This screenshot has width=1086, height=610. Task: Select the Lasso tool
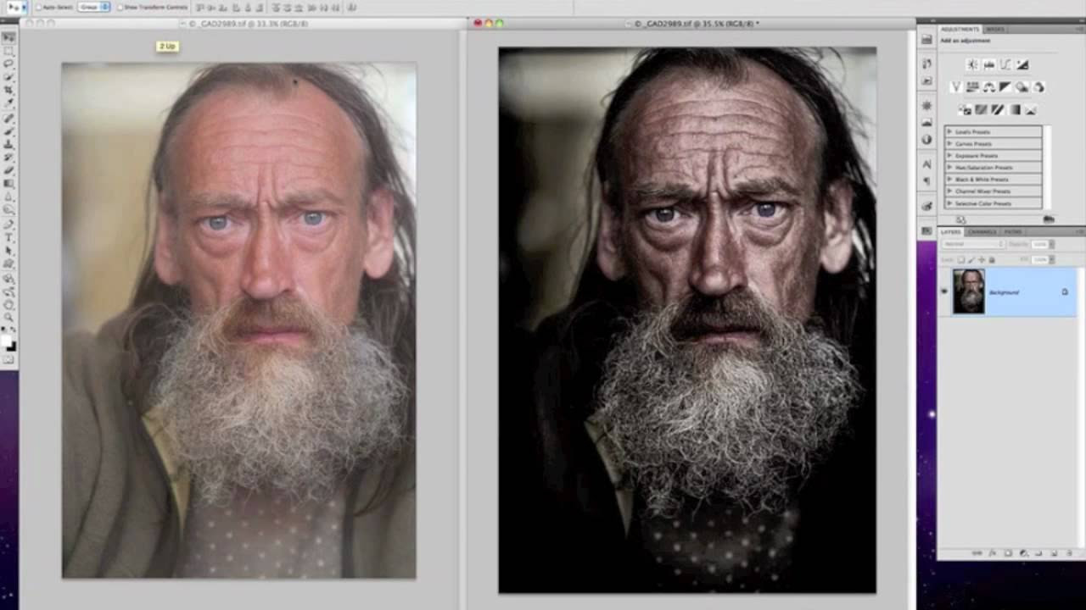(x=8, y=64)
